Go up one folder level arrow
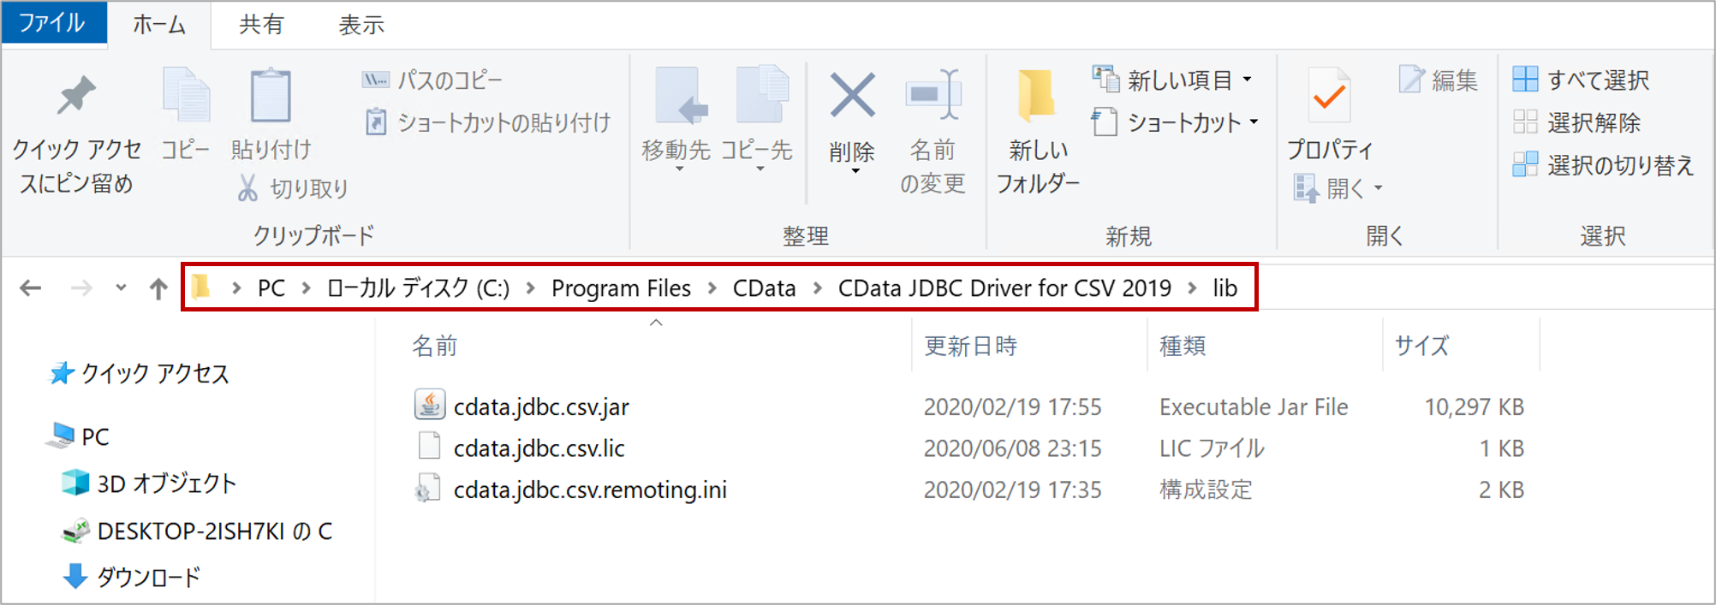 pos(158,288)
